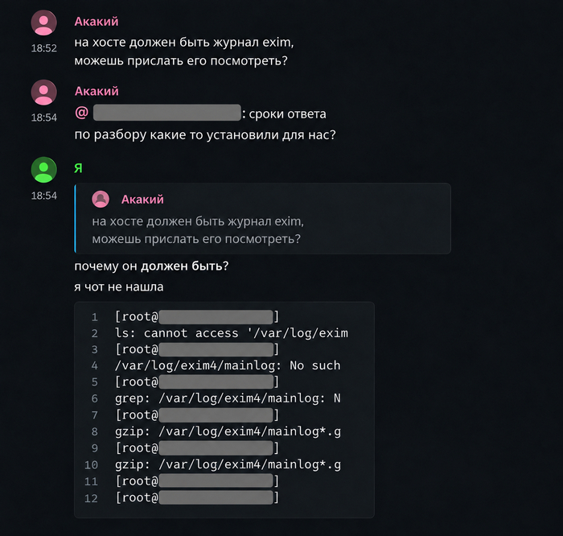Click the Акакий name in the quoted block
Image resolution: width=563 pixels, height=536 pixels.
point(142,200)
